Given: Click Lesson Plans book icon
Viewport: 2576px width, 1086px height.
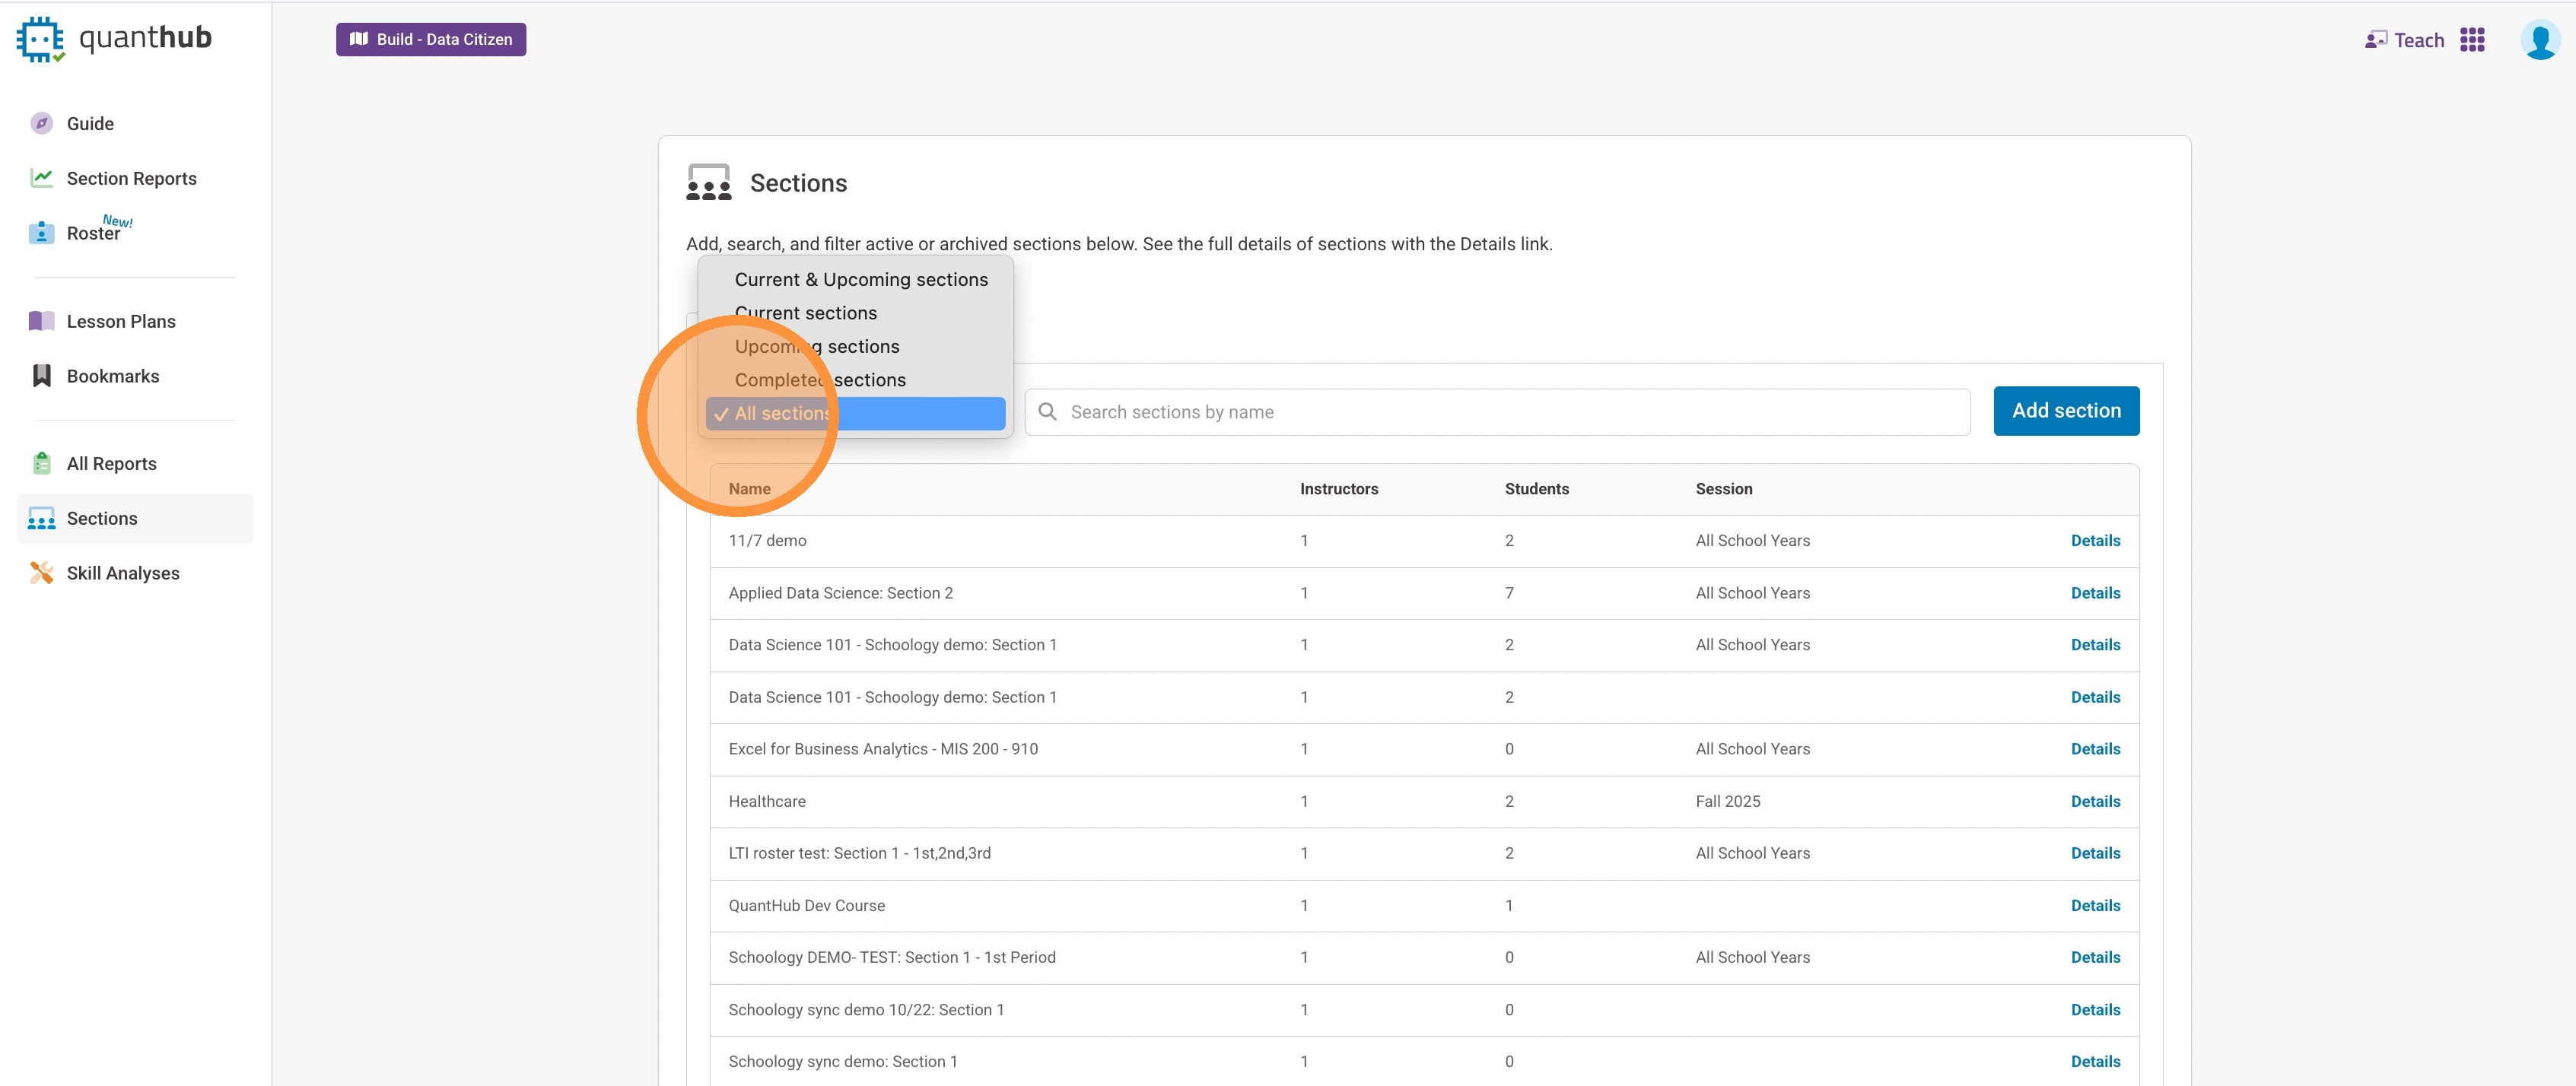Looking at the screenshot, I should click(x=41, y=321).
